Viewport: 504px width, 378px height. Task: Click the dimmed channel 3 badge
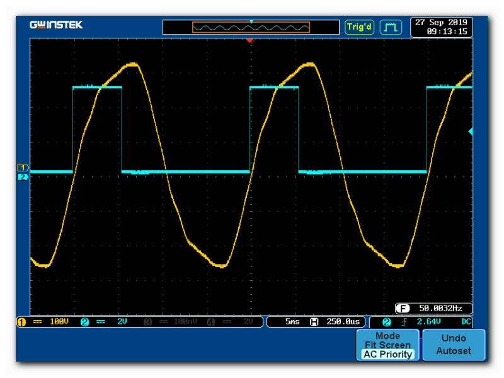tap(148, 322)
